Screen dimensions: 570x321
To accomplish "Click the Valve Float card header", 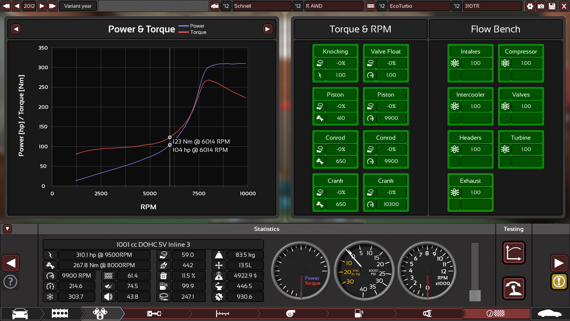I will pyautogui.click(x=386, y=51).
